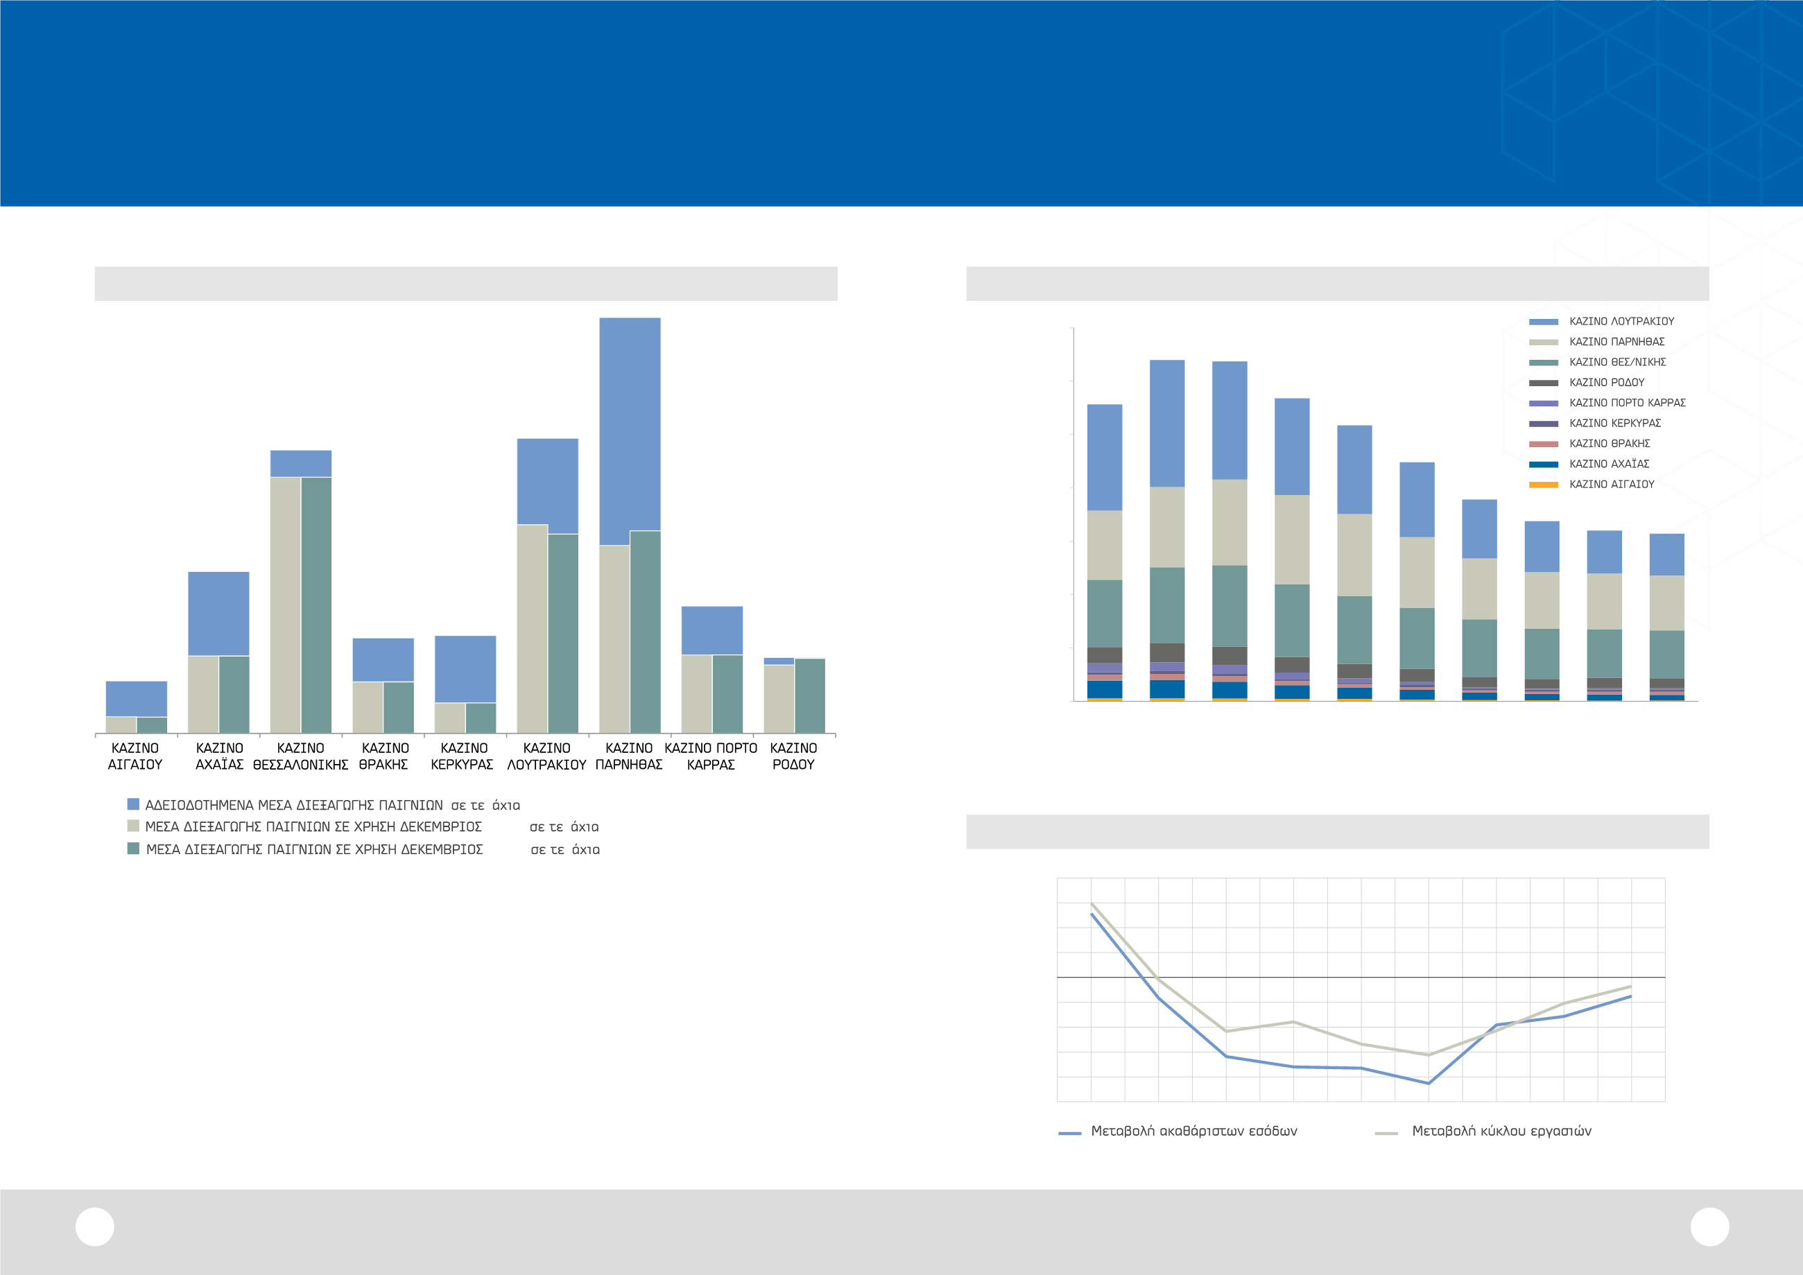Viewport: 1803px width, 1275px height.
Task: Click the ΚΑΖΙΝΟ ΡΟΔΟΥ dark gray legend swatch
Action: coord(1543,383)
